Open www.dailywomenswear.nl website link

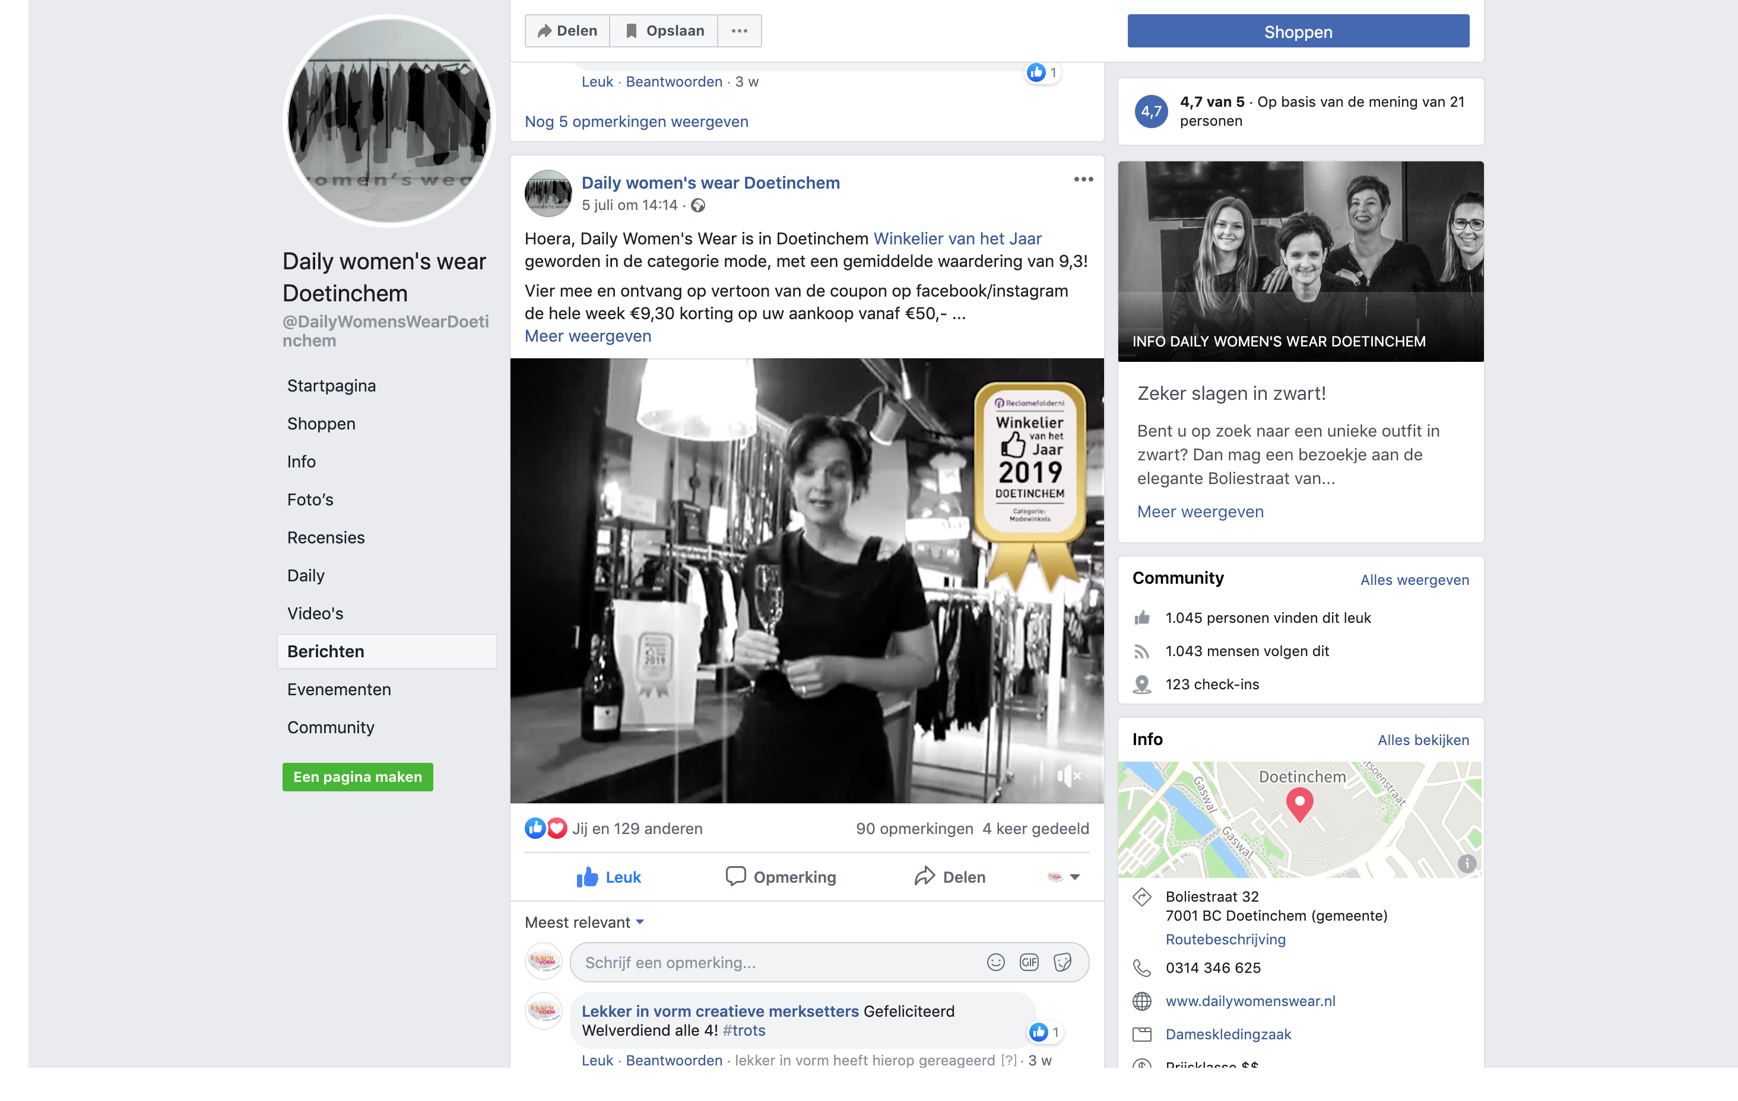tap(1250, 1001)
